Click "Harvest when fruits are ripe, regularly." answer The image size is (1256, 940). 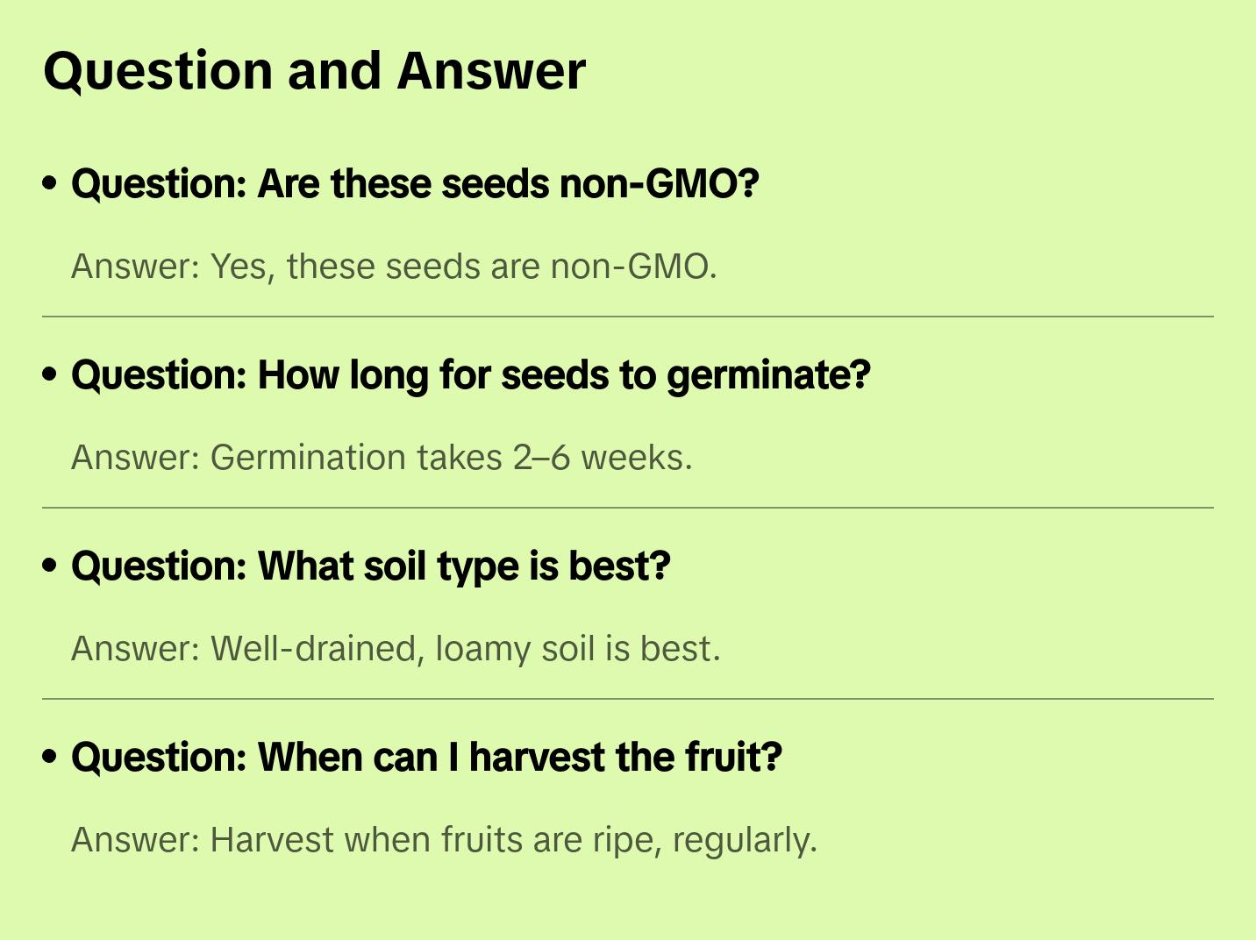click(444, 840)
